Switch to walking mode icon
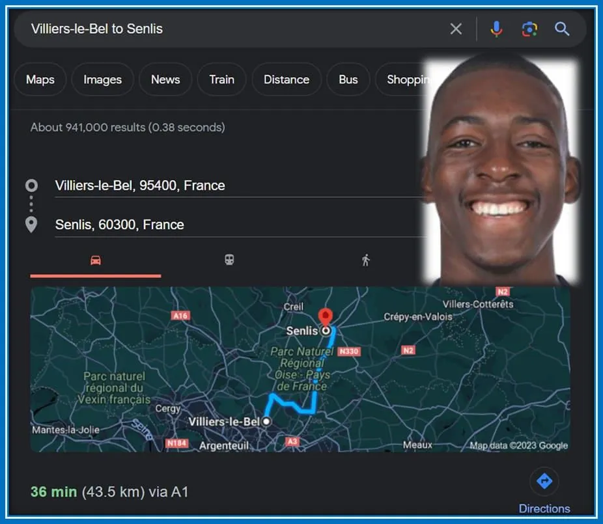 [x=366, y=260]
